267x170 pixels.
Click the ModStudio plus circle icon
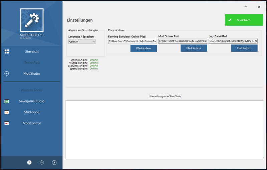(7, 73)
